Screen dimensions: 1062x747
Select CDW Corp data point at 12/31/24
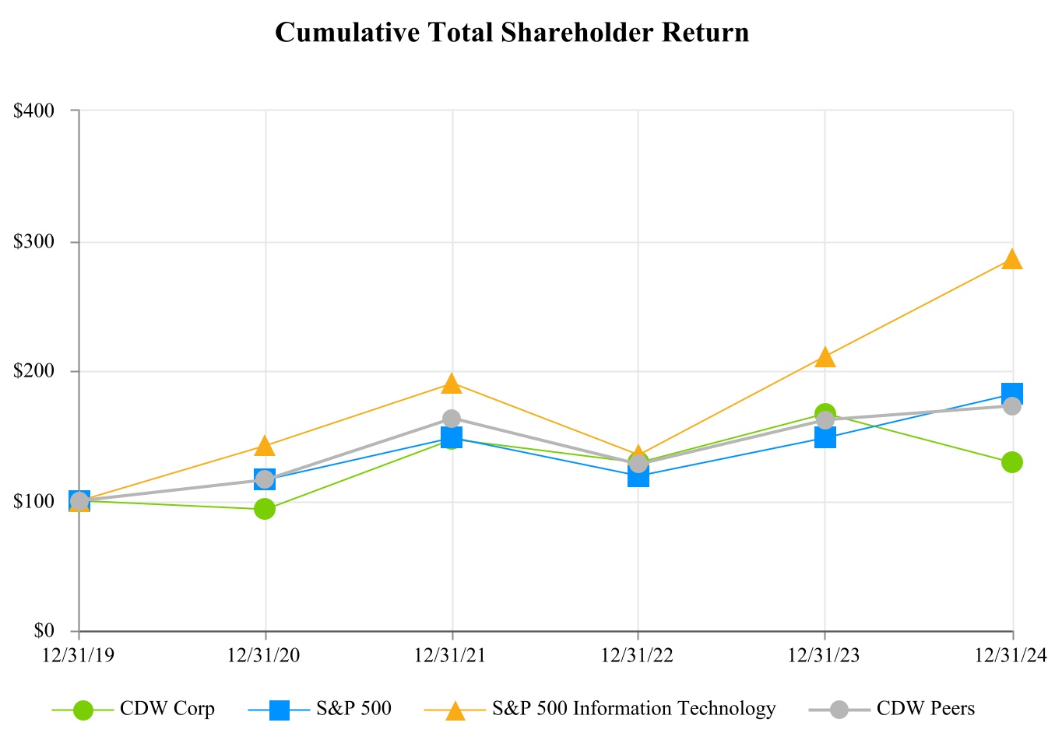[x=1011, y=462]
